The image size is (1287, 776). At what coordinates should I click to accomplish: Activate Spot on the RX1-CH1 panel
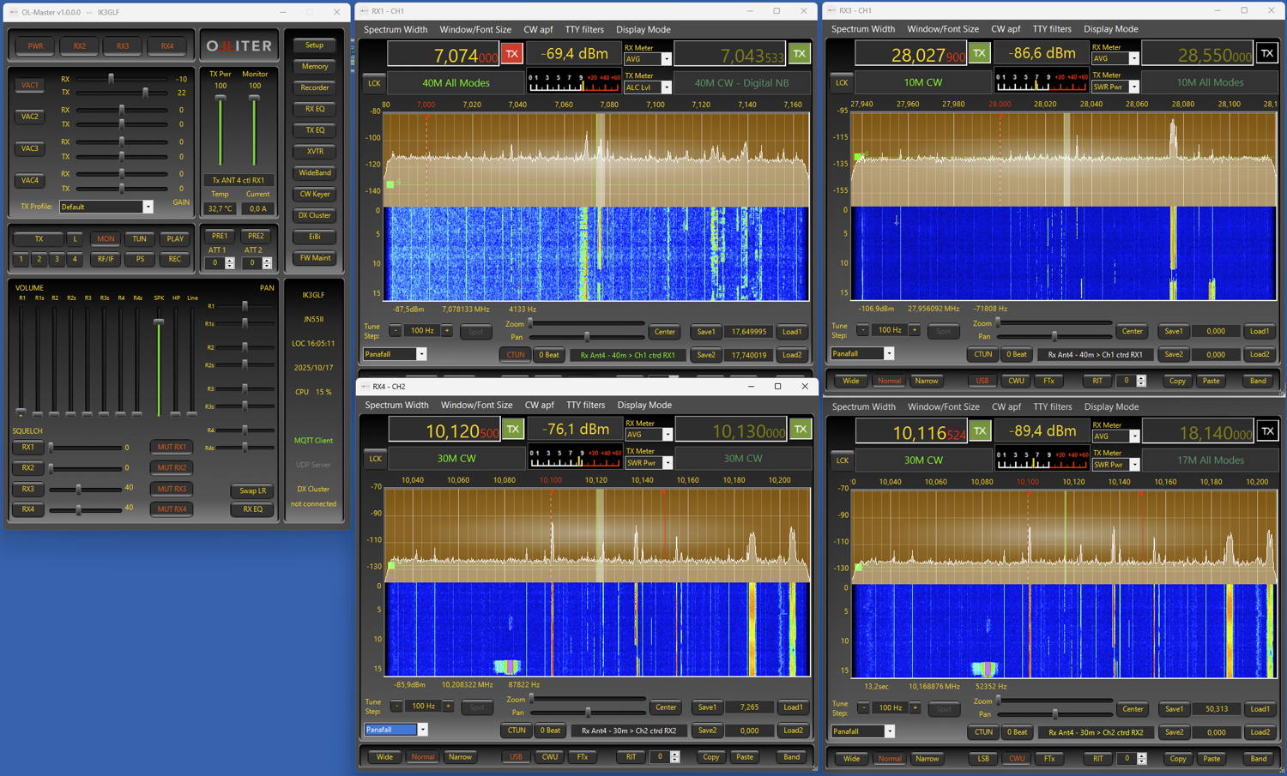476,332
